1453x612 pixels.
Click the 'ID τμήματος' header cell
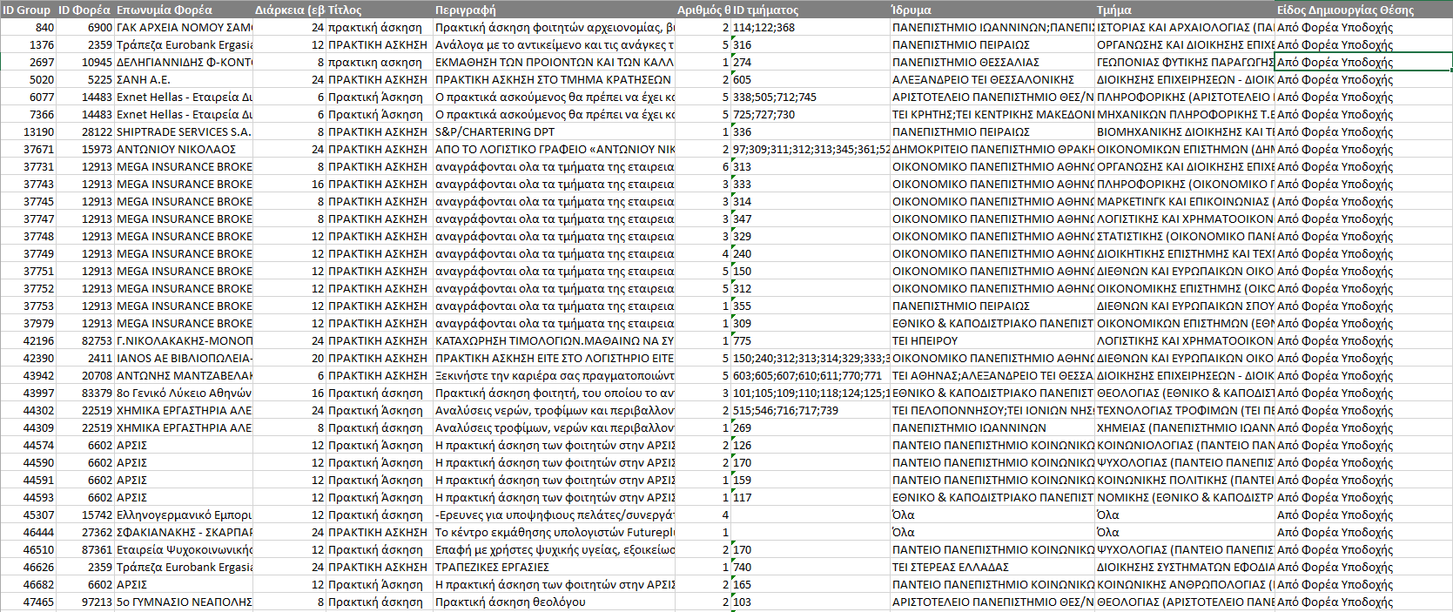(811, 10)
